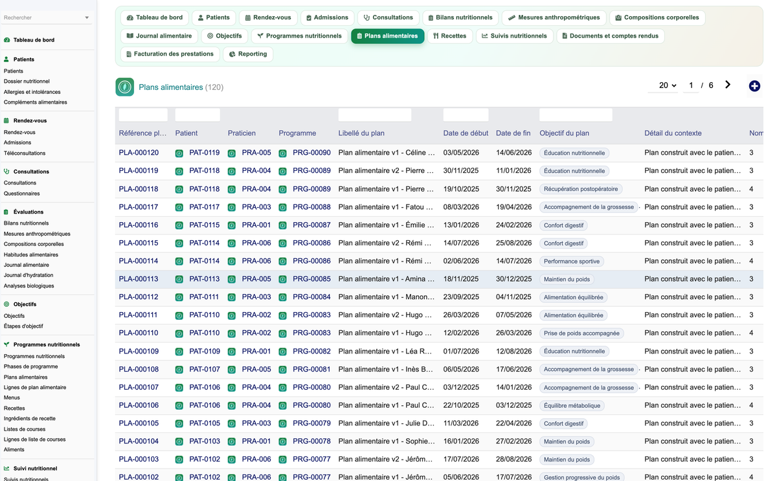
Task: Click the Date de début filter field
Action: pos(466,115)
